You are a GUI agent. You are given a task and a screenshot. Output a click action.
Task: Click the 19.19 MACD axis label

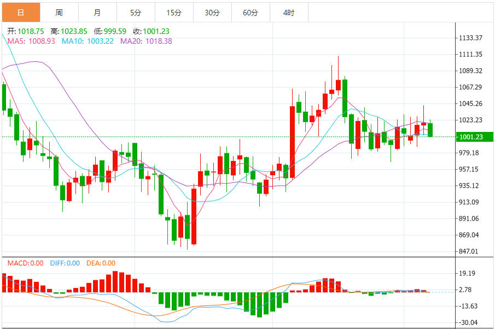click(467, 273)
